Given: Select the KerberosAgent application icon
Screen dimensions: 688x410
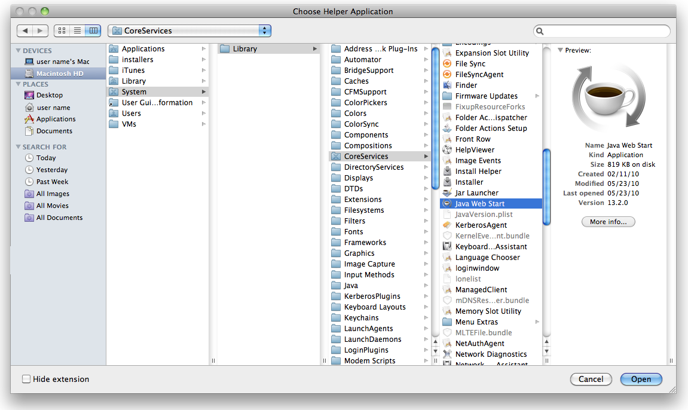Looking at the screenshot, I should coord(447,225).
